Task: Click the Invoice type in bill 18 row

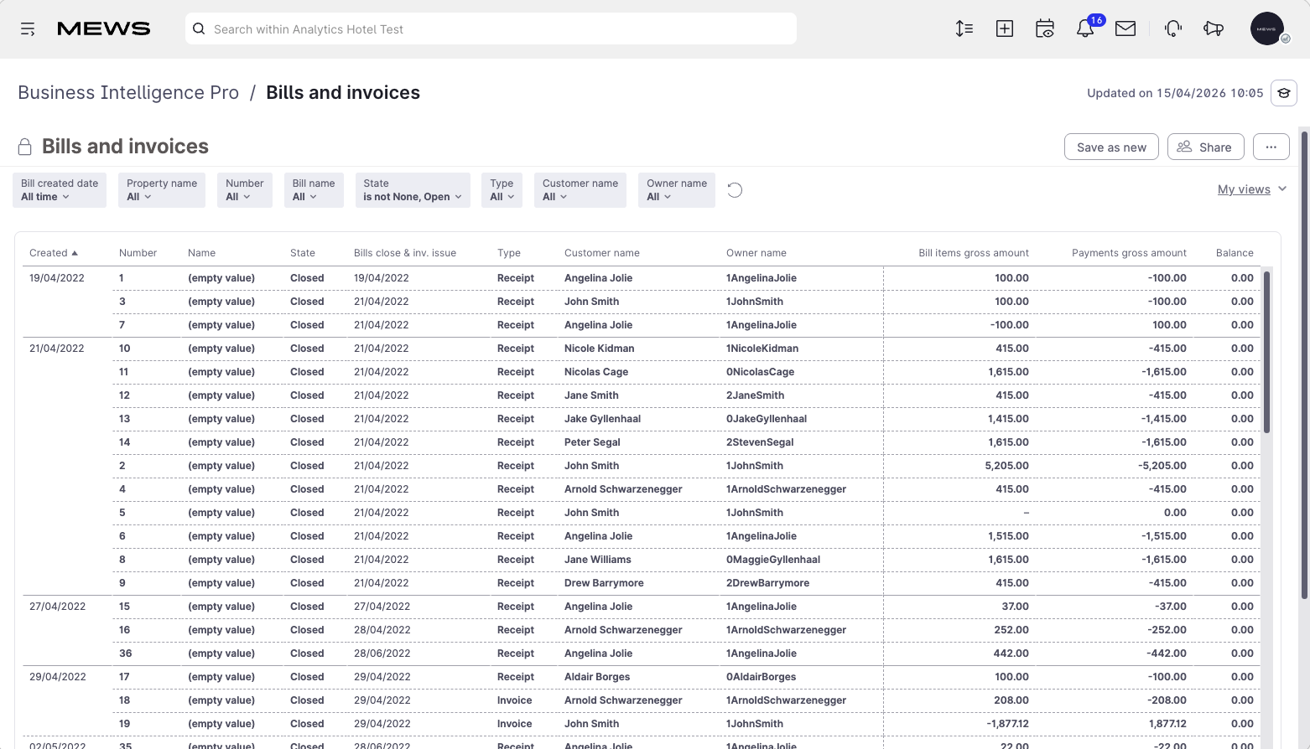Action: coord(514,700)
